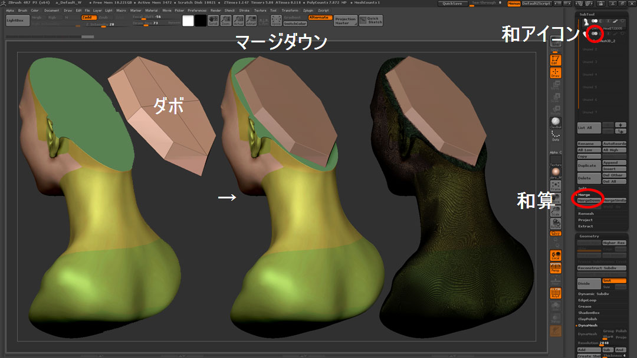
Task: Click the Frame view icon
Action: pyautogui.click(x=556, y=185)
